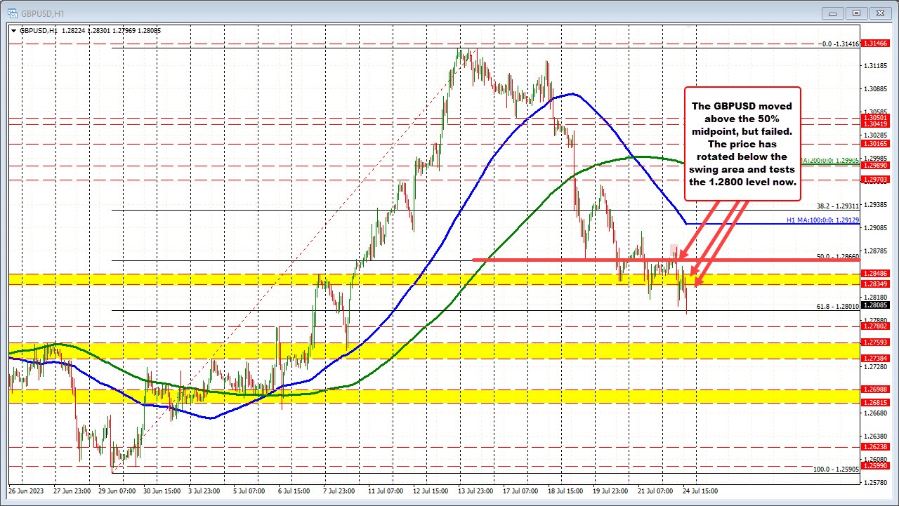Select the thick red 50% midpoint horizontal line
Viewport: 899px width, 506px height.
[562, 261]
